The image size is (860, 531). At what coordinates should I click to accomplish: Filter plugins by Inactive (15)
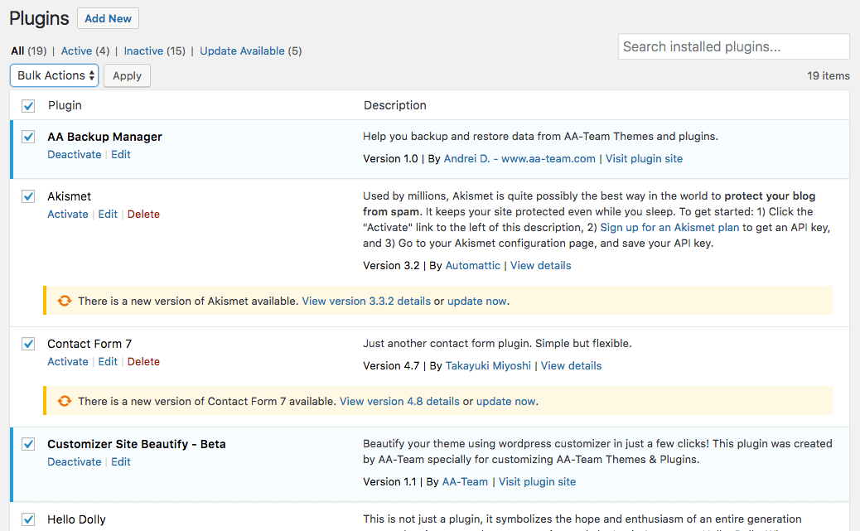155,51
